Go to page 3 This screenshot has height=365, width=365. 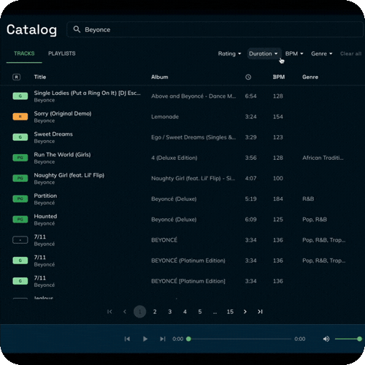[170, 312]
